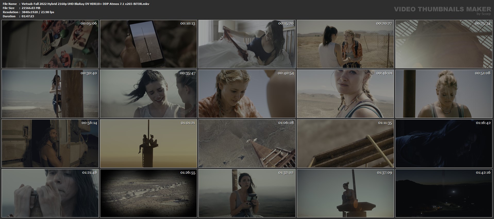Choose the frame at 01:11:35
The image size is (494, 219).
(x=345, y=144)
